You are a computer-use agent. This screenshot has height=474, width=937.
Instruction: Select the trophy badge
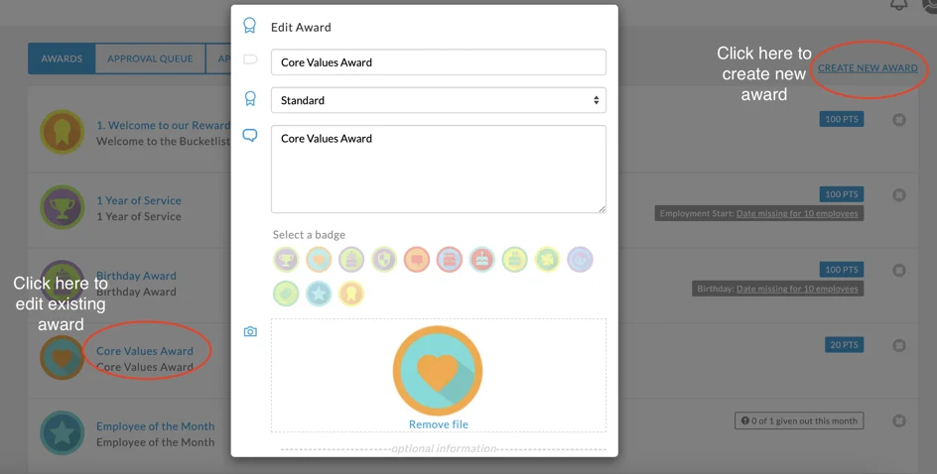[286, 260]
